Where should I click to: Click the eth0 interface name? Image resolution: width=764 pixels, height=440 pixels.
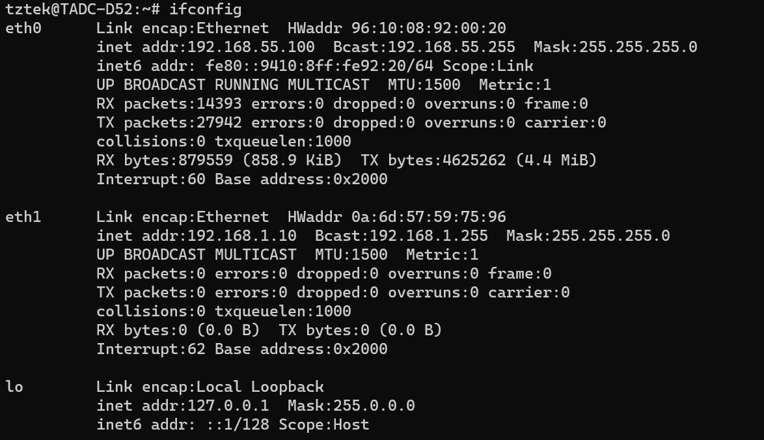click(23, 29)
